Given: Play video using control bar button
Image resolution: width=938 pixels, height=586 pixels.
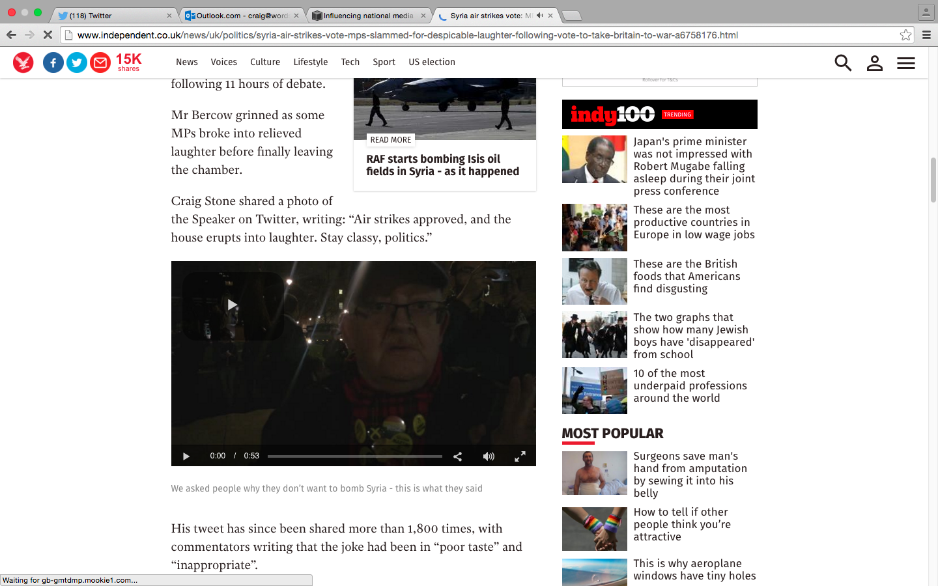Looking at the screenshot, I should coord(186,456).
